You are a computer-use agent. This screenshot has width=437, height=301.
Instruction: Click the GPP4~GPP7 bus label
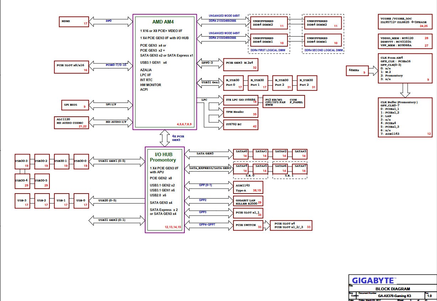tap(207, 225)
